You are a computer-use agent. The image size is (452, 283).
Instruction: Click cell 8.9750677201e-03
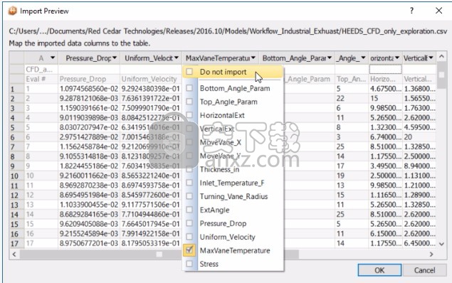pyautogui.click(x=89, y=243)
